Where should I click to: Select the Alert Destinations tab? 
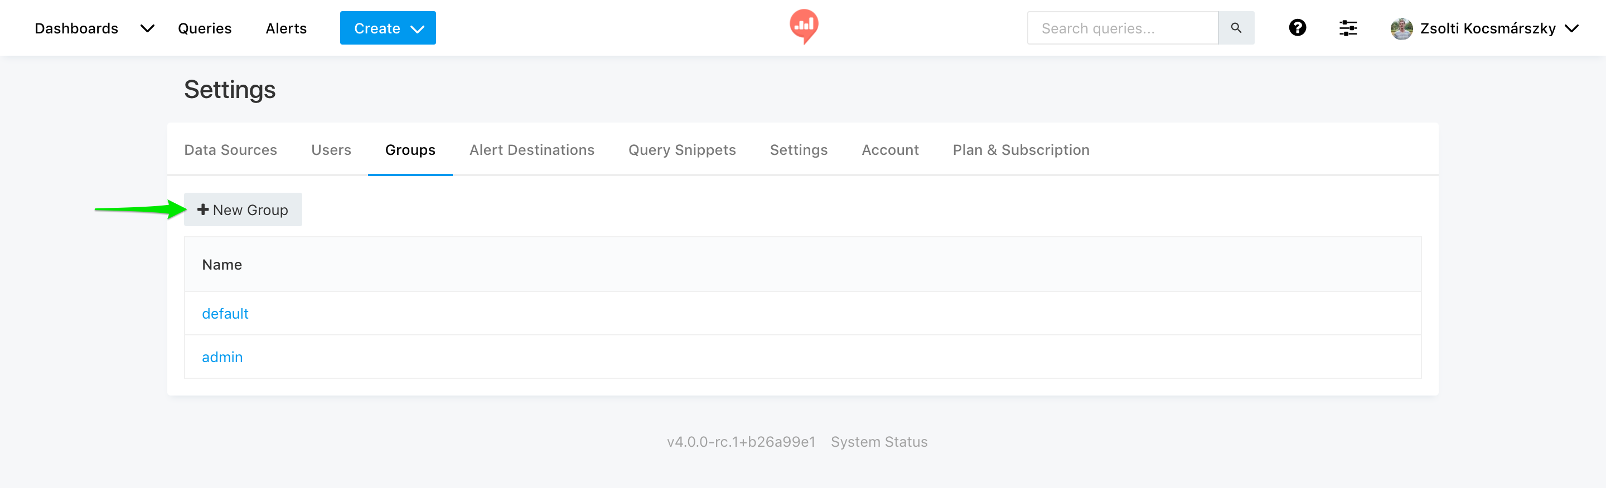pyautogui.click(x=531, y=150)
